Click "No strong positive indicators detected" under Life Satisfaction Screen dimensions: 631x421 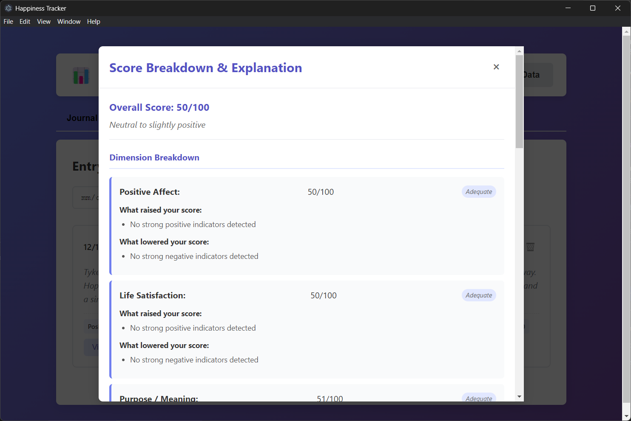click(x=193, y=328)
